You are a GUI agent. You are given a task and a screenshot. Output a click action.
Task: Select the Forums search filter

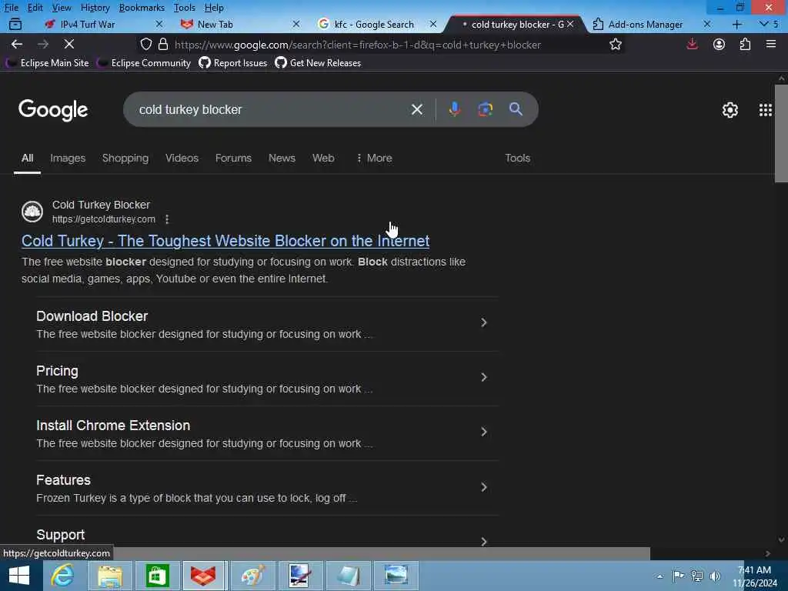233,158
